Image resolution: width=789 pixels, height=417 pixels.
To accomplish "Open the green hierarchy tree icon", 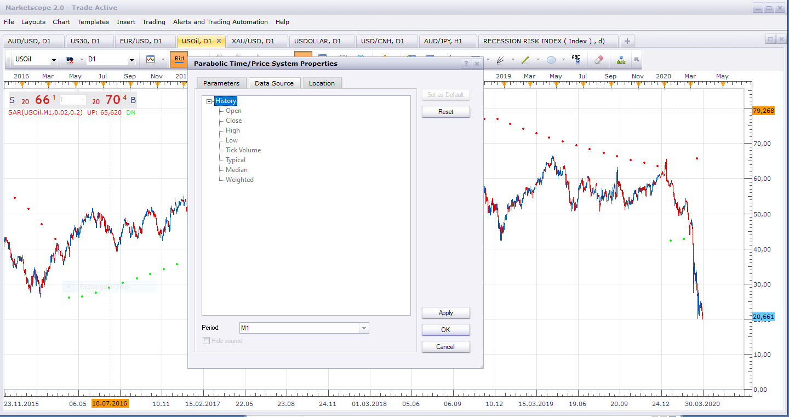I will (x=621, y=59).
